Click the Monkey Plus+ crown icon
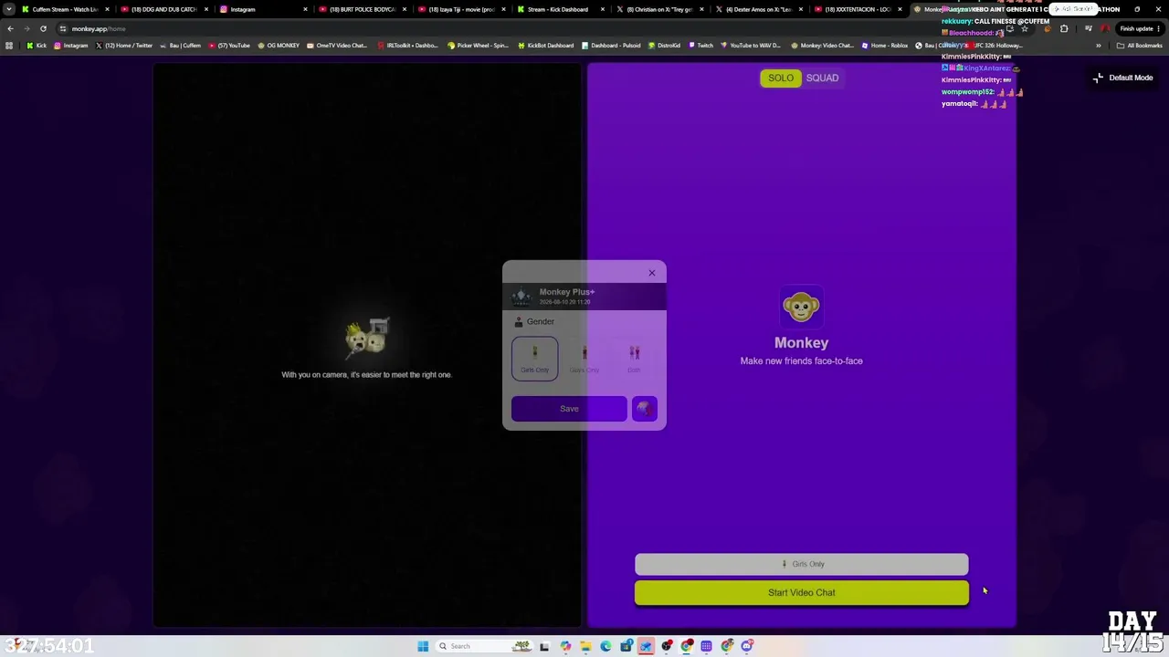Screen dimensions: 1169x657 click(x=521, y=296)
